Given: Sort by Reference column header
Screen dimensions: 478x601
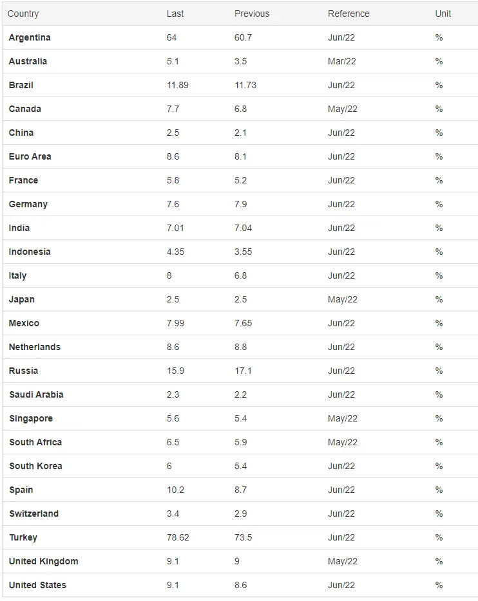Looking at the screenshot, I should [349, 14].
